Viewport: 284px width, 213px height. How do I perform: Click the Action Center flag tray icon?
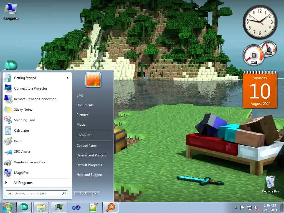click(242, 208)
